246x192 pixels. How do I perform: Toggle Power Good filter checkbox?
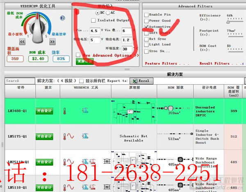tap(146, 21)
